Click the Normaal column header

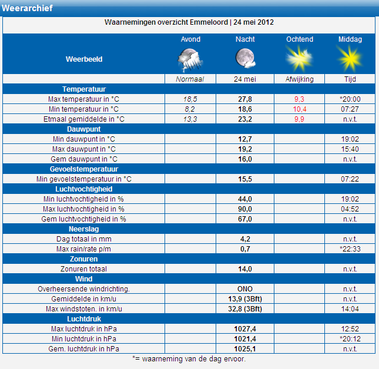(x=190, y=79)
